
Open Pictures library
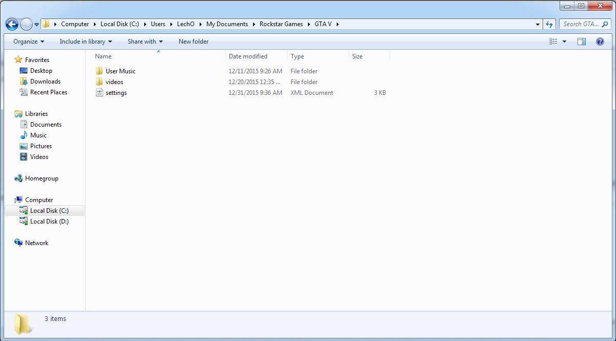point(41,146)
